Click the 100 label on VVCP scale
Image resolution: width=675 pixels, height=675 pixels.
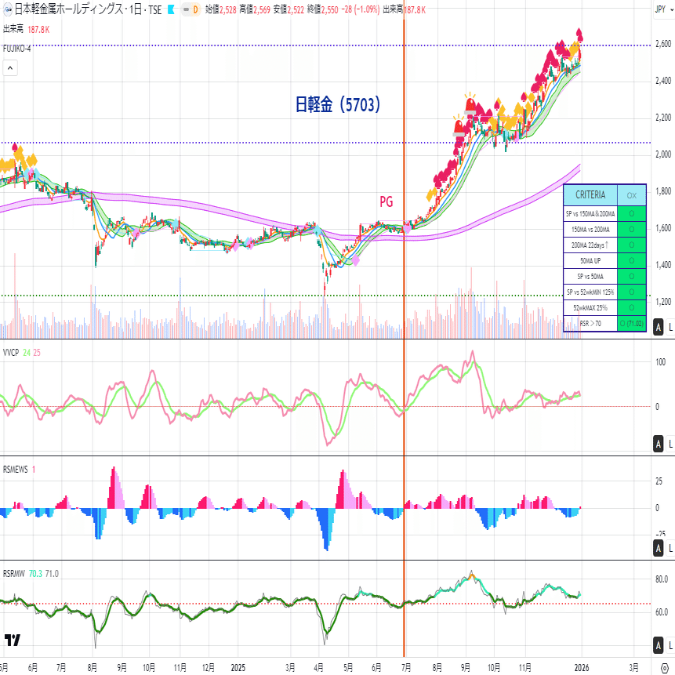(x=660, y=362)
